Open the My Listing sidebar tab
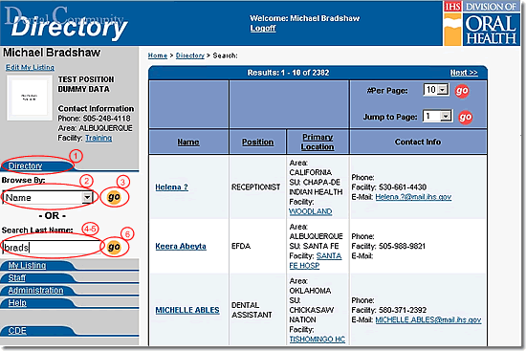This screenshot has width=526, height=351. click(27, 265)
